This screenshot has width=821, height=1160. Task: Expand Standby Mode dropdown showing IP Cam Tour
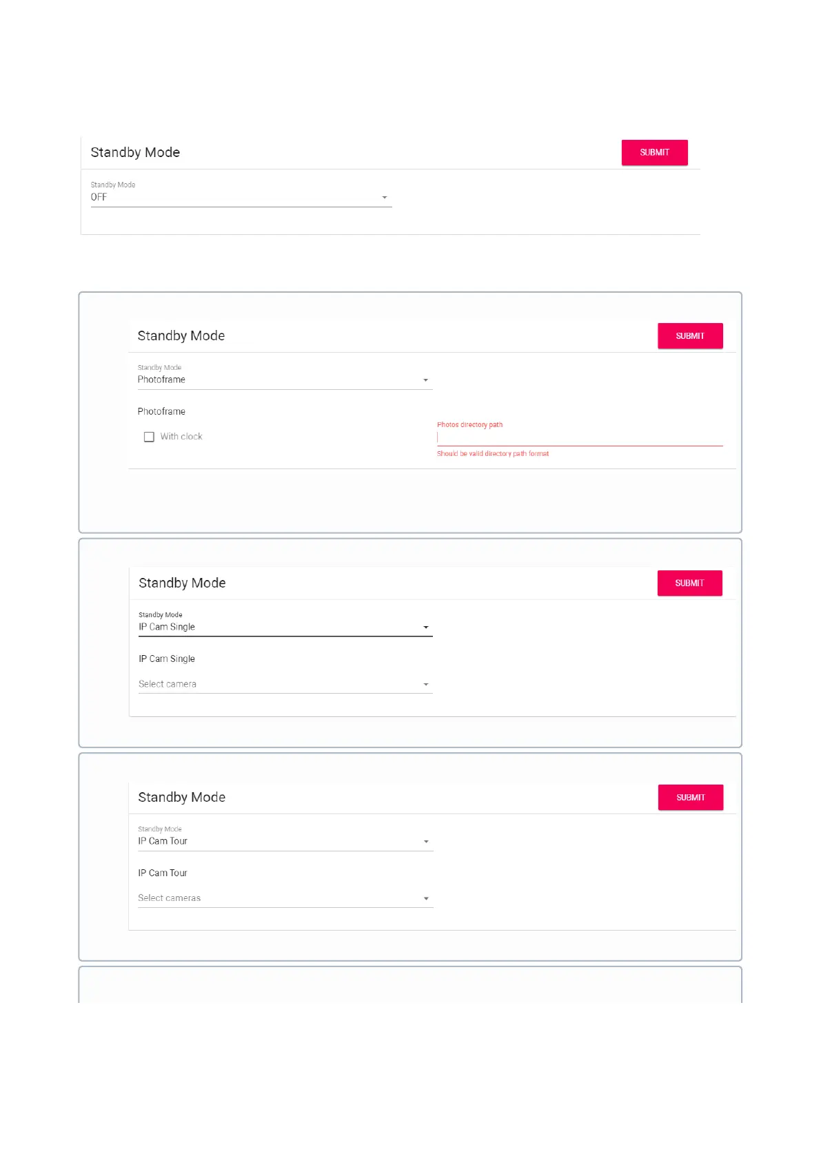click(x=285, y=842)
